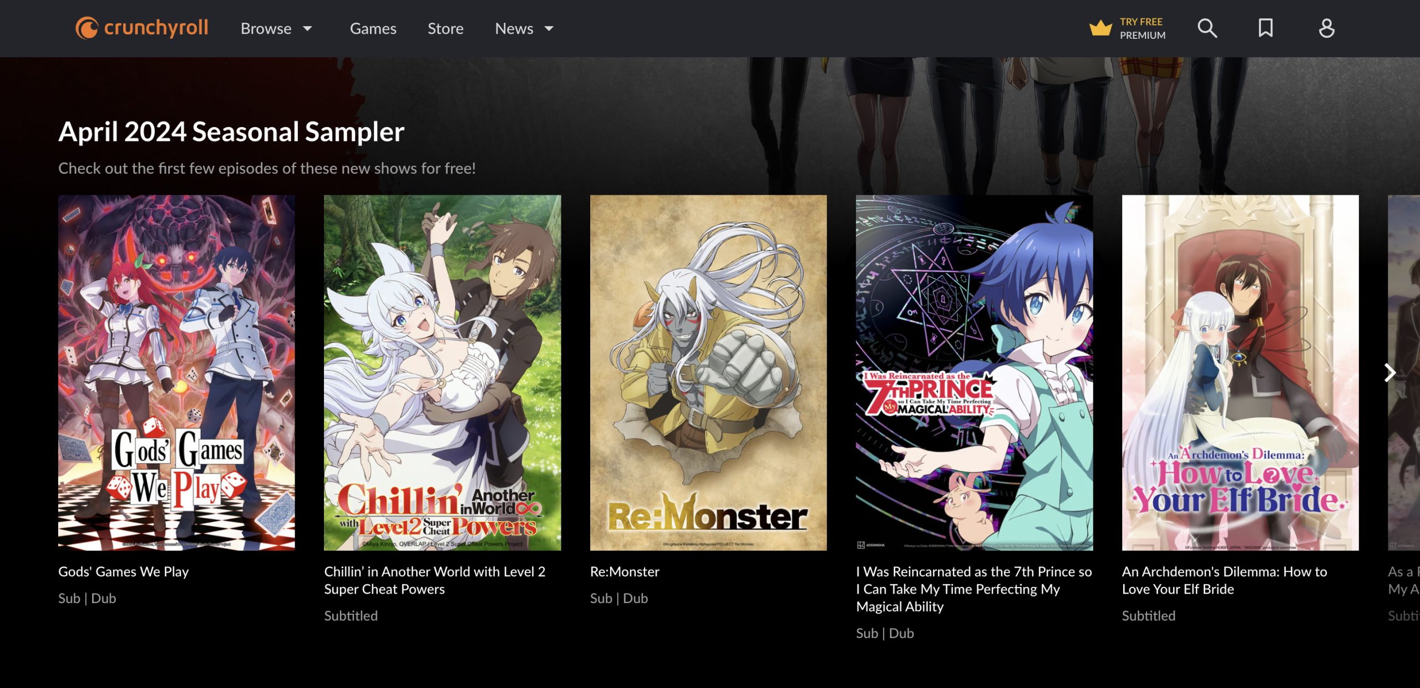This screenshot has height=688, width=1420.
Task: Open the Store menu item
Action: (x=445, y=28)
